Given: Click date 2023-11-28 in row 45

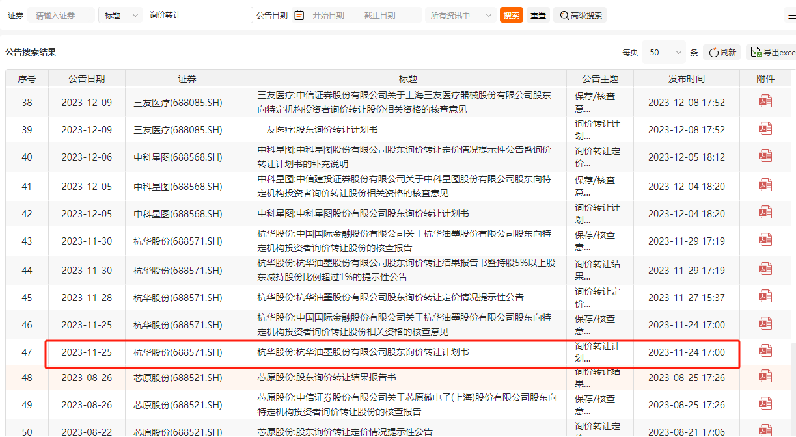Looking at the screenshot, I should coord(87,297).
